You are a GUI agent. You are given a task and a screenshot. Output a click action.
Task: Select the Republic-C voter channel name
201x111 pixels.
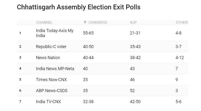pyautogui.click(x=51, y=47)
